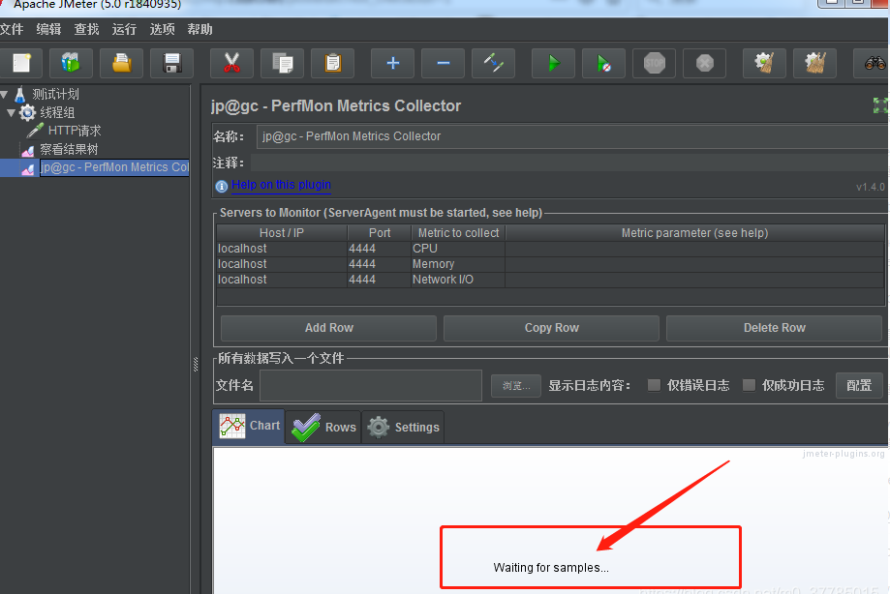This screenshot has height=594, width=890.
Task: Switch to the Rows tab
Action: pos(323,428)
